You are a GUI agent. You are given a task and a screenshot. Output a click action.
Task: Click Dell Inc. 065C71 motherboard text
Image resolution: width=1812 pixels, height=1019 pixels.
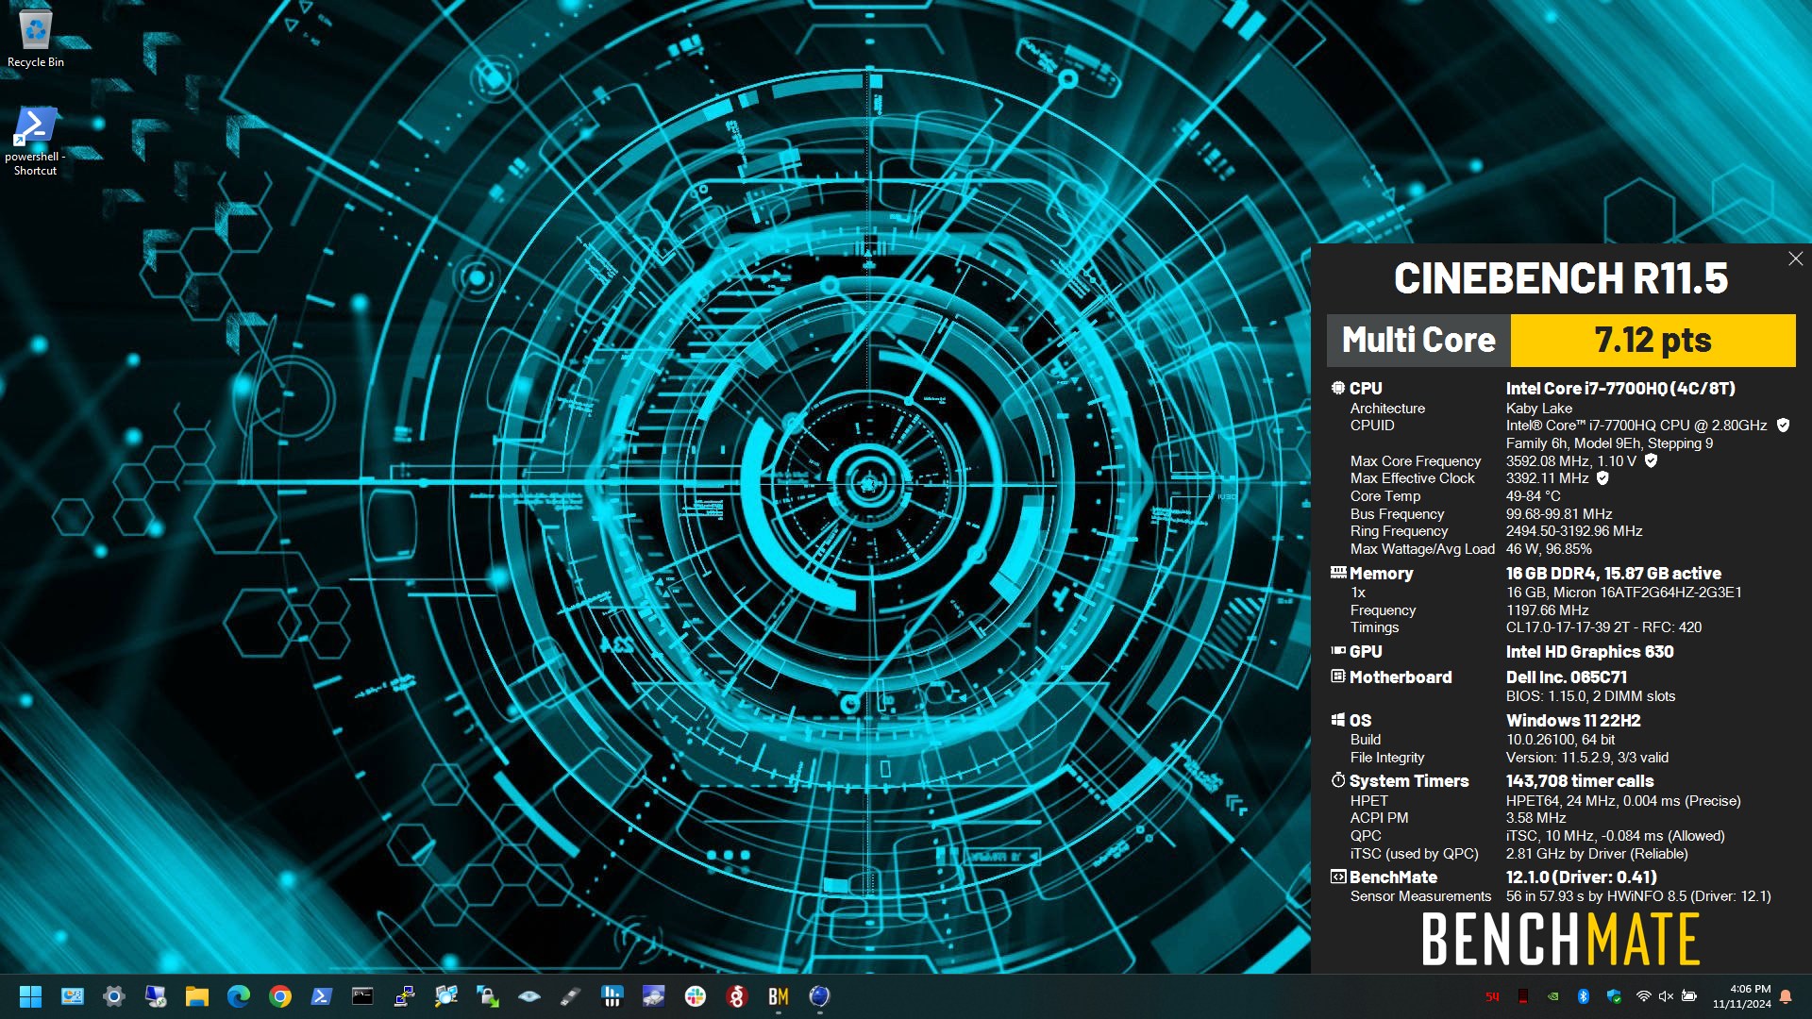[1566, 677]
